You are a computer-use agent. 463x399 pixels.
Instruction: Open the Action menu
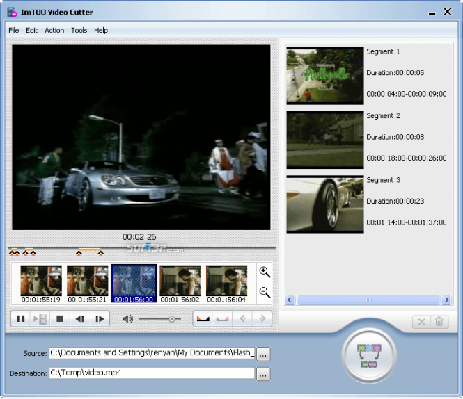point(54,31)
